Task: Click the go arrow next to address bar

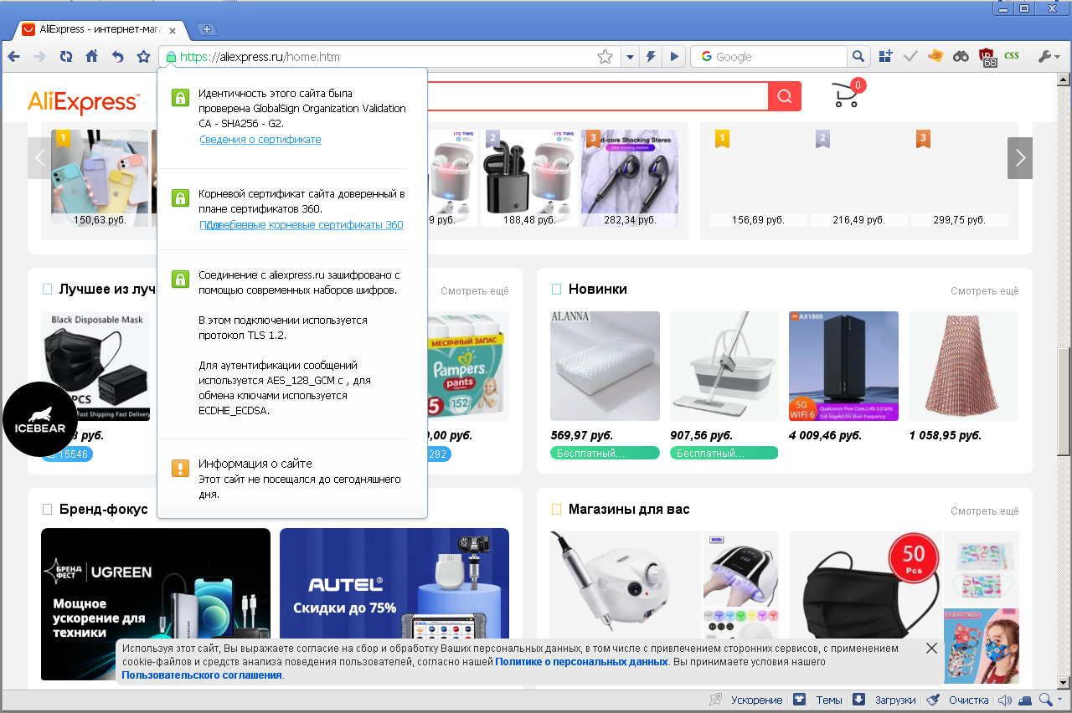Action: (x=673, y=57)
